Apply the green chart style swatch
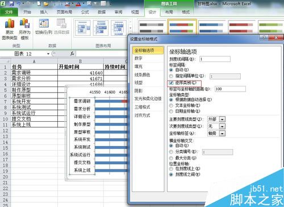284x207 pixels. pos(271,28)
